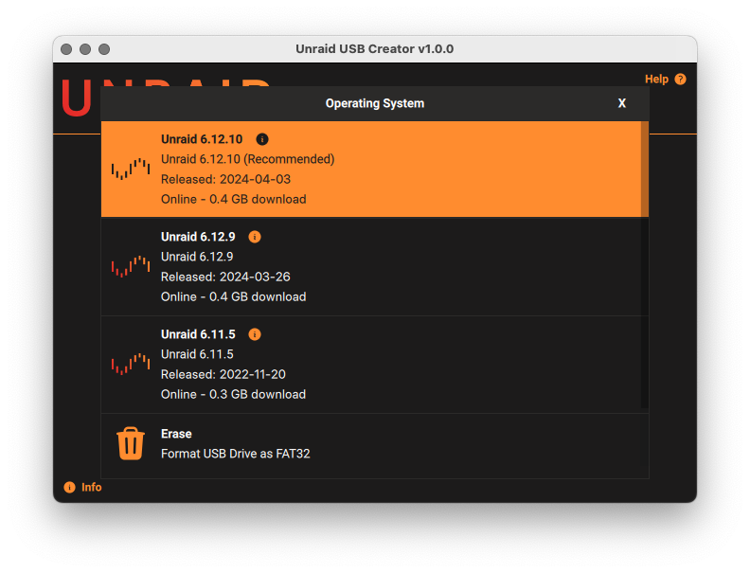The image size is (750, 573).
Task: Click the Info circle icon at bottom left
Action: click(70, 487)
